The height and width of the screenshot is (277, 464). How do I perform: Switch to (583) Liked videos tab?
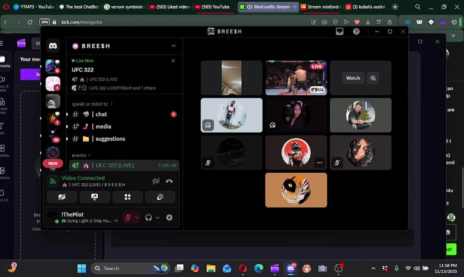170,7
